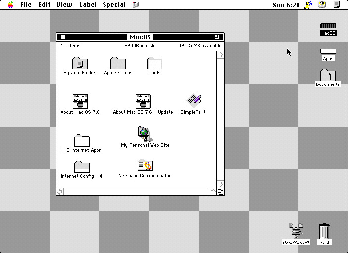
Task: Select the Tools folder
Action: tap(154, 63)
